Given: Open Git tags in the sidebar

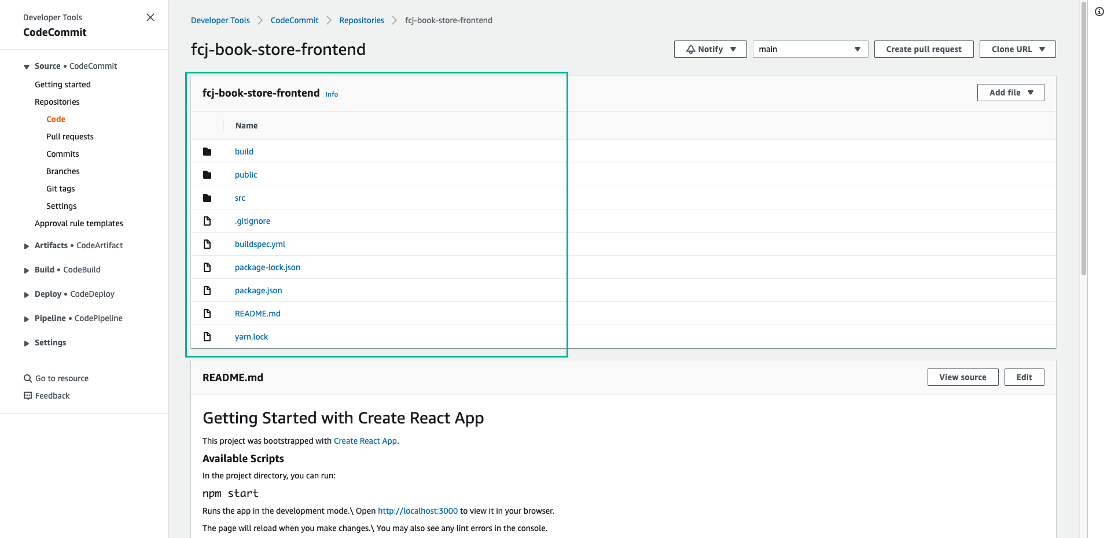Looking at the screenshot, I should pos(61,189).
